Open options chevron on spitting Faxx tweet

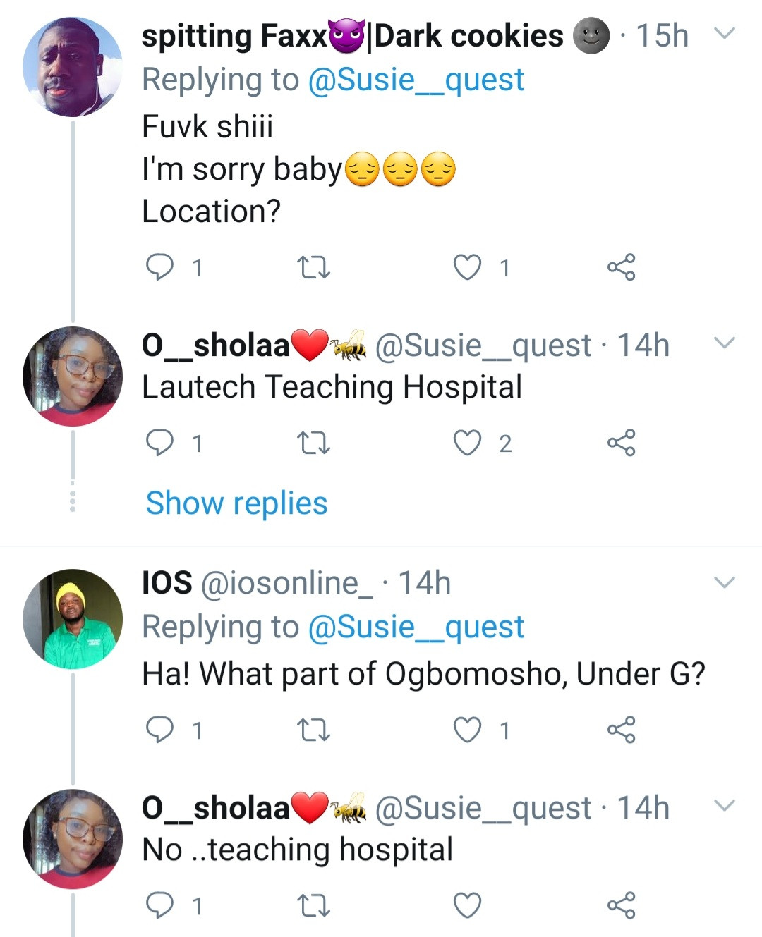725,33
